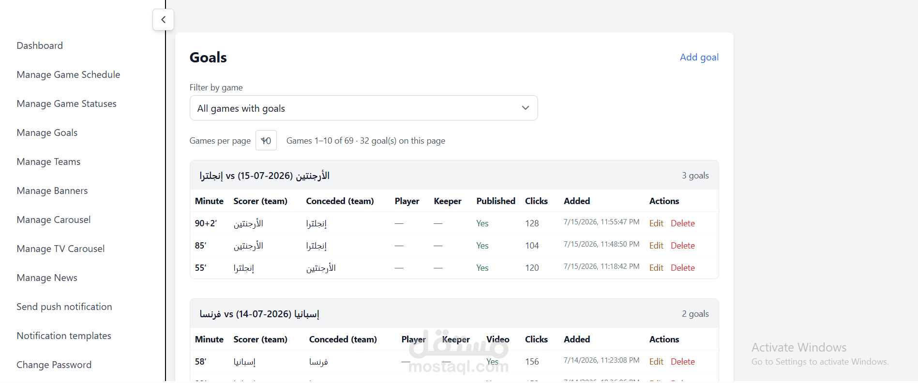Image resolution: width=918 pixels, height=383 pixels.
Task: Select the '2 goals' count label
Action: pyautogui.click(x=695, y=314)
